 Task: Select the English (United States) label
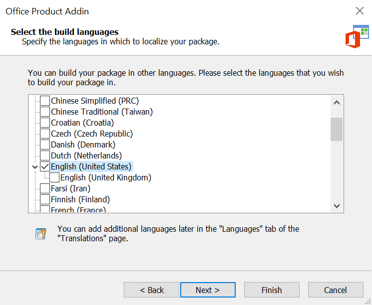[91, 166]
